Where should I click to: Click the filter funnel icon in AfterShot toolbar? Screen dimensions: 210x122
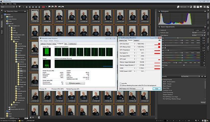[20, 7]
